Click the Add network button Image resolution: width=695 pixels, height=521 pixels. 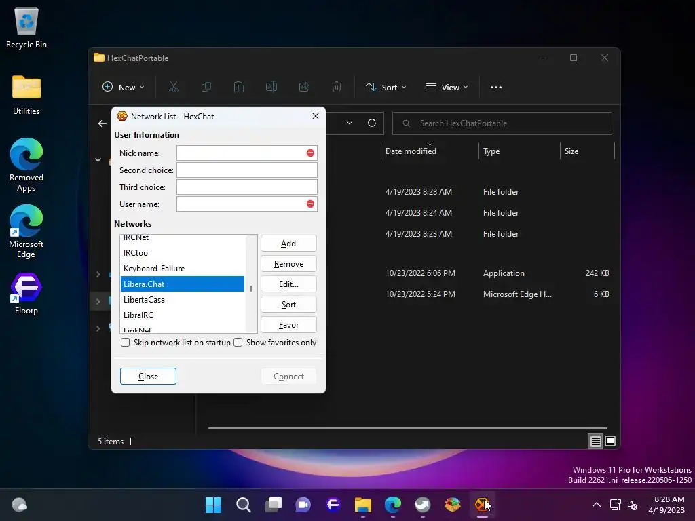tap(288, 244)
